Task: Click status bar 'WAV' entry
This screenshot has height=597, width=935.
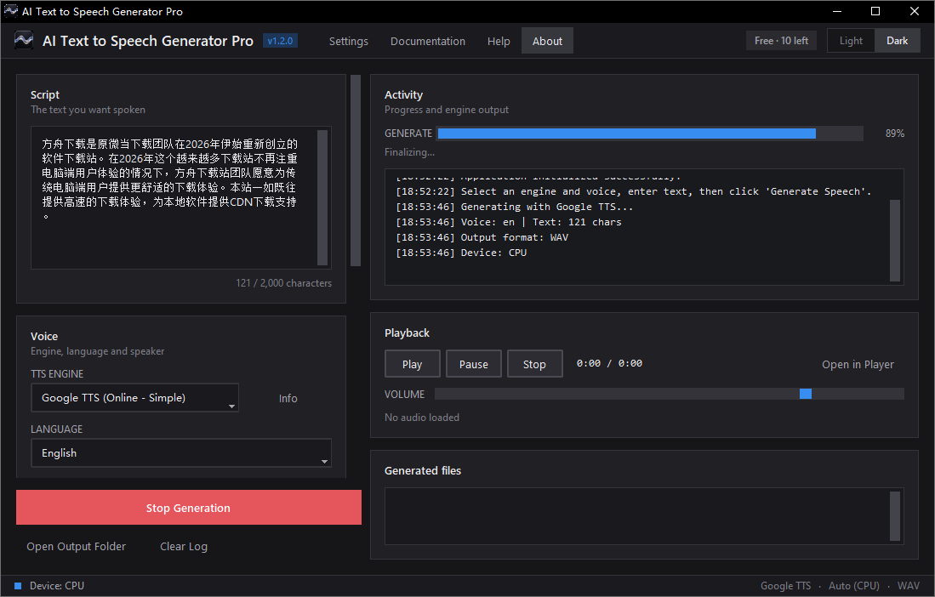Action: (909, 586)
